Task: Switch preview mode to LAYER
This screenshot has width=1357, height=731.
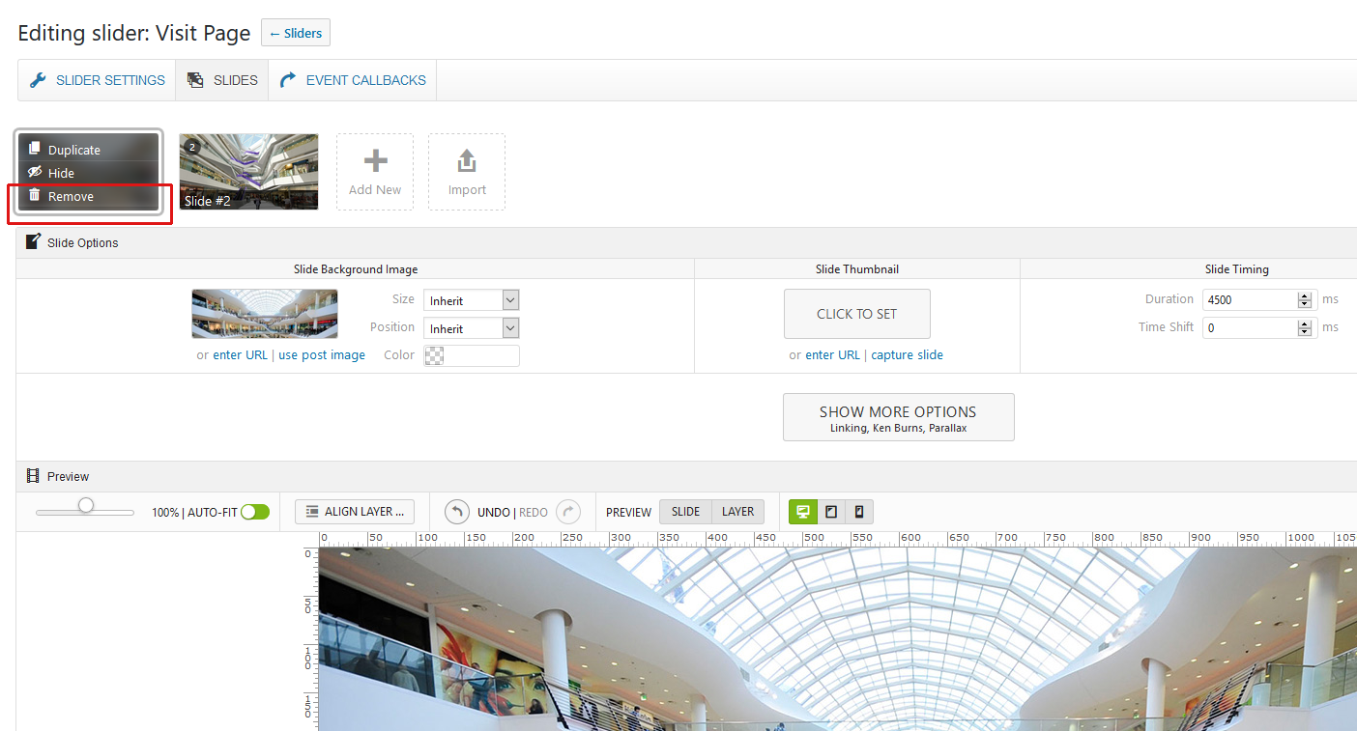Action: pos(737,512)
